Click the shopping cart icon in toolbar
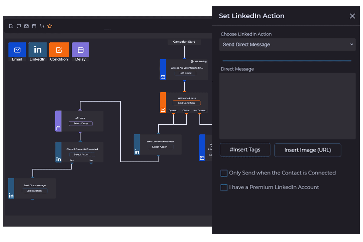This screenshot has height=242, width=363. pos(42,26)
